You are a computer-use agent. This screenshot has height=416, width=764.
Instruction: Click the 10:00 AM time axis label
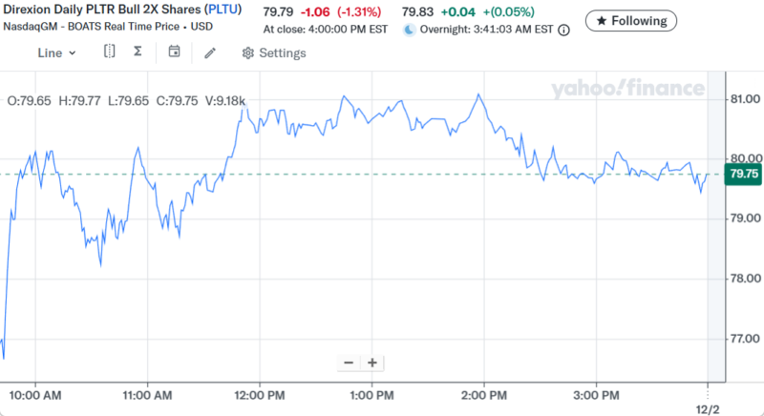[x=35, y=394]
